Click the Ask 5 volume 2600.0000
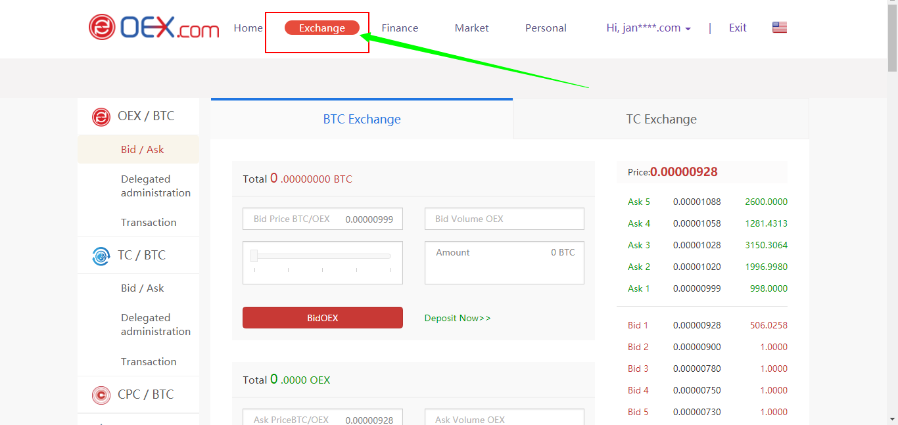This screenshot has height=425, width=898. click(x=766, y=202)
